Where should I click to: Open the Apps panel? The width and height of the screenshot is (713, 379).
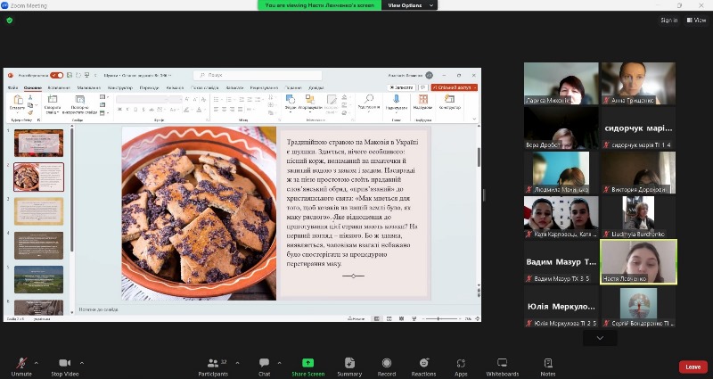point(461,366)
